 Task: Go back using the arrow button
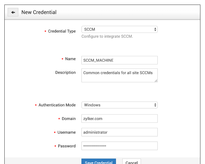[13, 12]
